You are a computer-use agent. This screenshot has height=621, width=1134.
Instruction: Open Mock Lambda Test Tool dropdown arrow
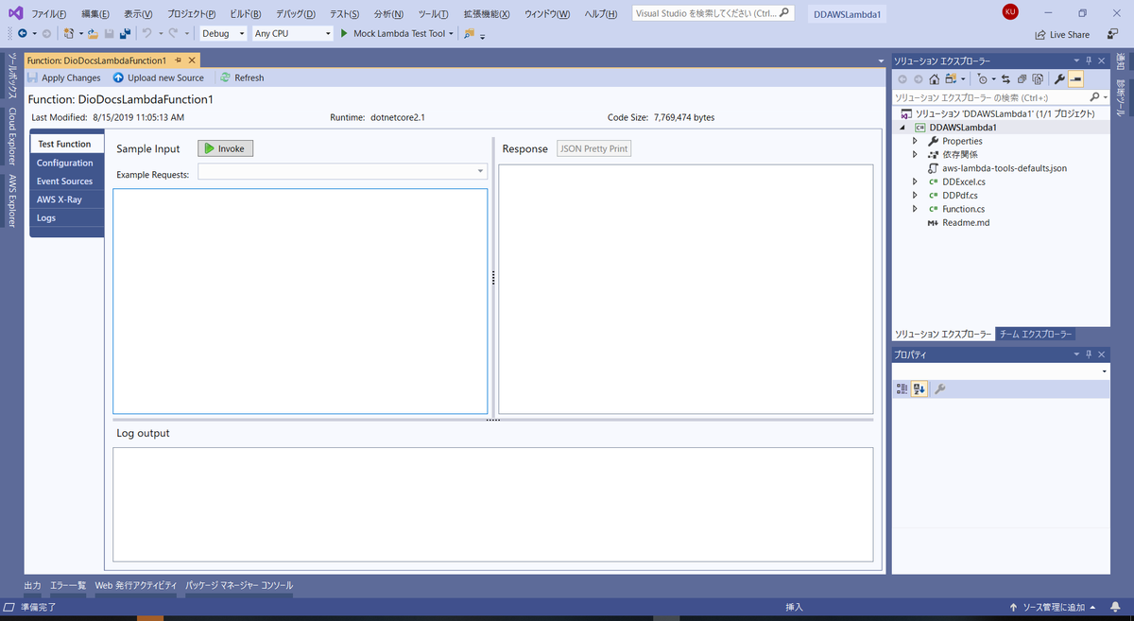452,33
